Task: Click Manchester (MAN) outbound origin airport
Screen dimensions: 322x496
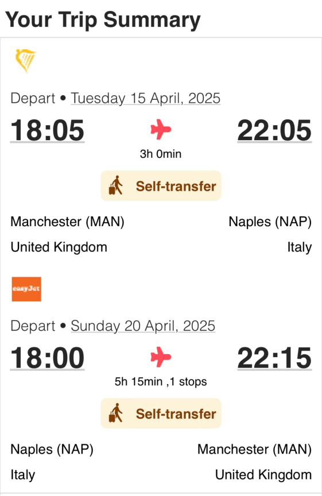Action: point(67,222)
